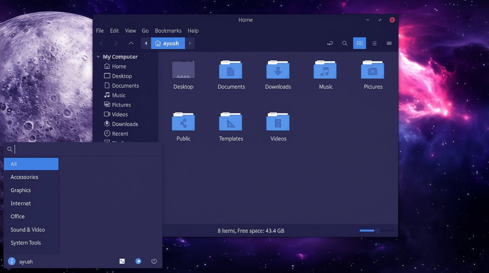
Task: Switch to compact view
Action: [389, 43]
